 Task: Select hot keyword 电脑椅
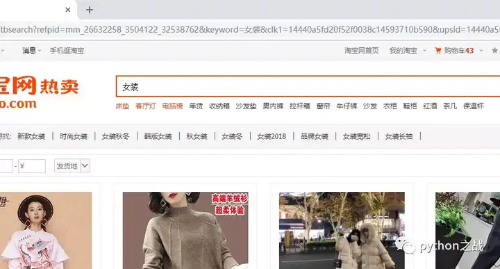pos(172,106)
